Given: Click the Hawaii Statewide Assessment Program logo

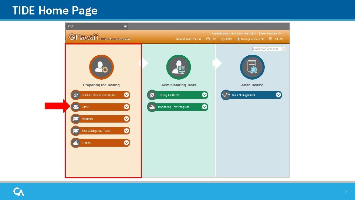Looking at the screenshot, I should click(99, 37).
